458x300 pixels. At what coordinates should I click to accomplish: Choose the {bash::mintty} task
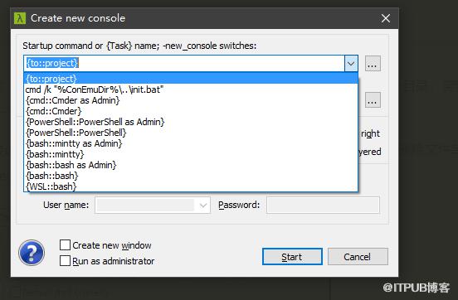coord(191,154)
